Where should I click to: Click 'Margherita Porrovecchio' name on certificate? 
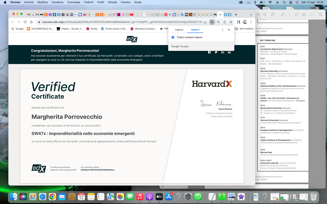tap(67, 117)
